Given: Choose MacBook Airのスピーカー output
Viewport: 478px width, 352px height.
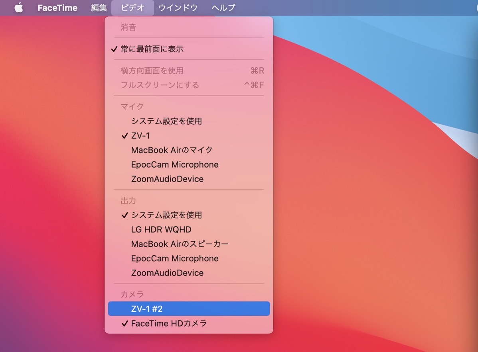Looking at the screenshot, I should [189, 244].
